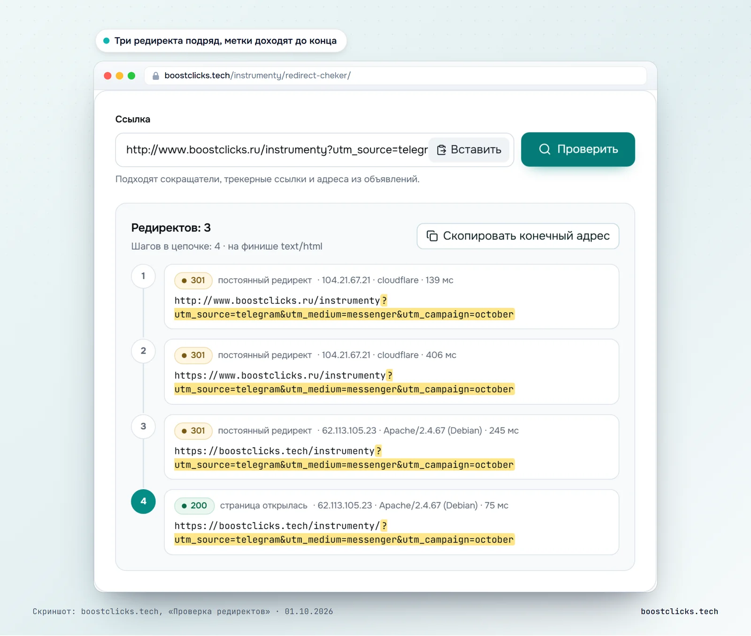Select step 3 circle in chain
The width and height of the screenshot is (751, 636).
coord(143,427)
